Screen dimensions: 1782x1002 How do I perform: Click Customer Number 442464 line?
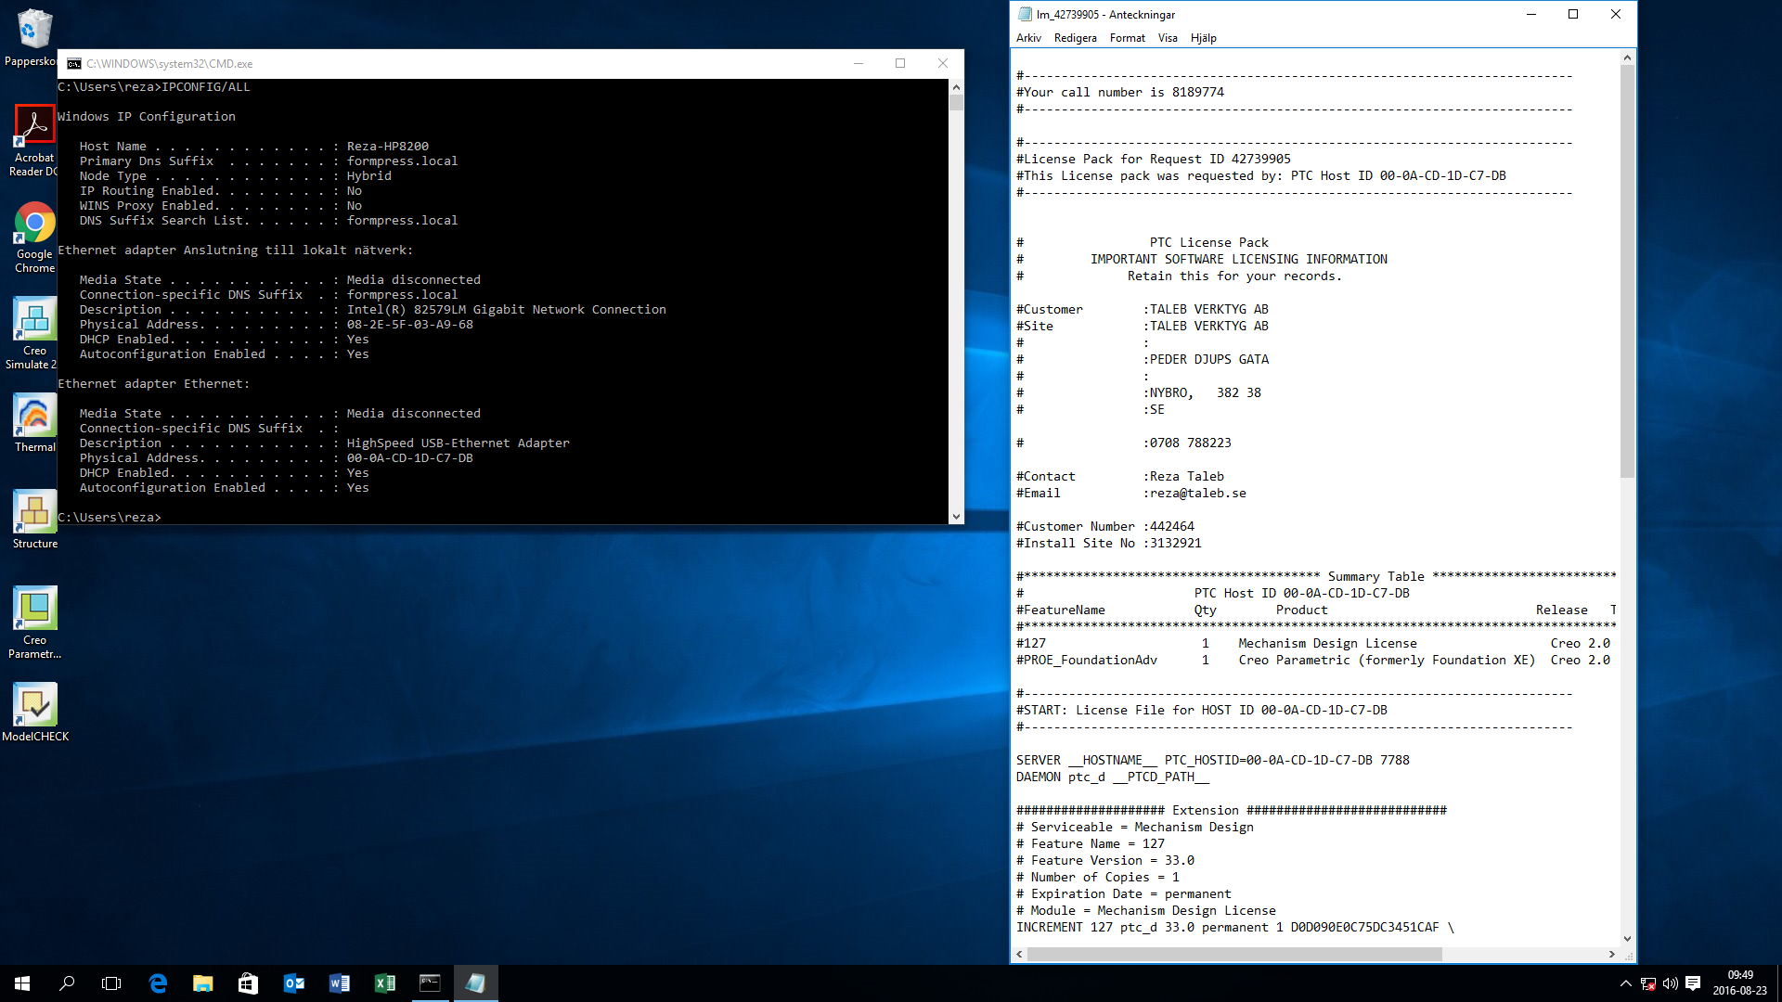[1105, 526]
